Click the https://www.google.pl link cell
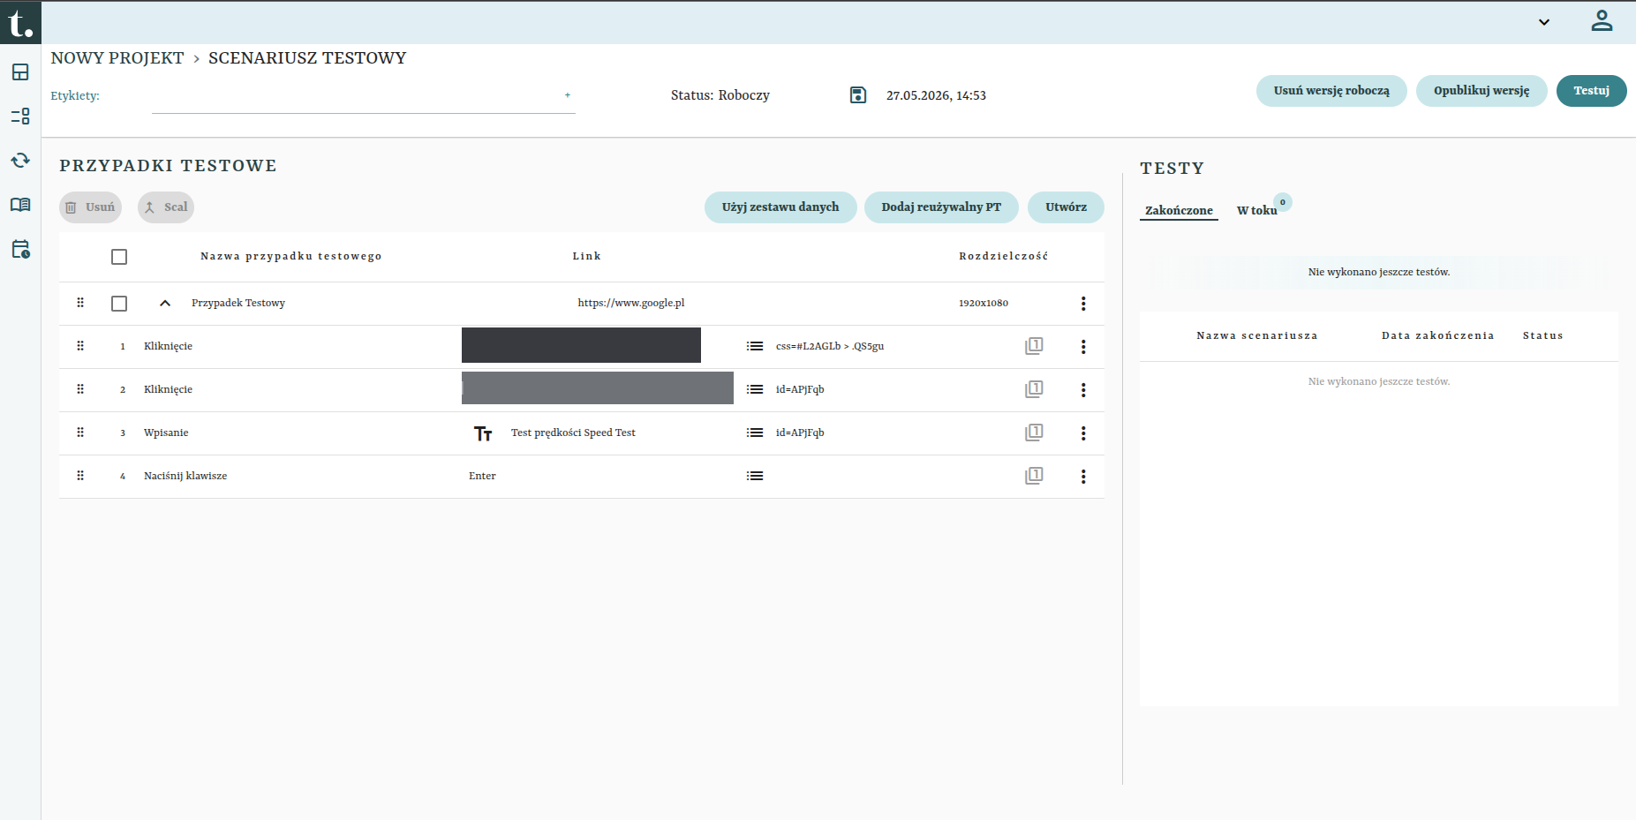The width and height of the screenshot is (1636, 820). (x=631, y=304)
